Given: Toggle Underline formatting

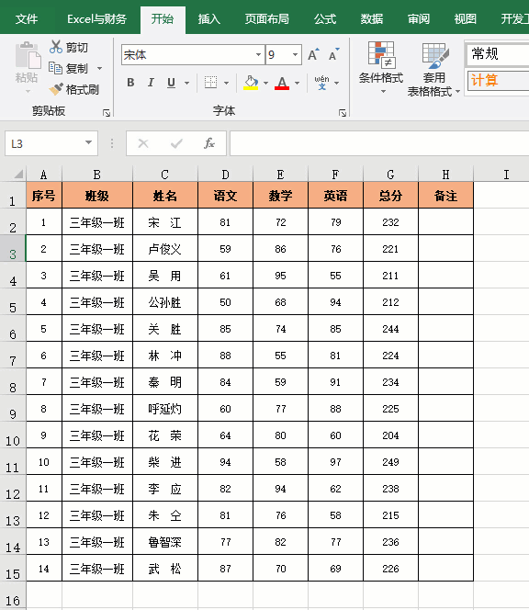Looking at the screenshot, I should pos(171,83).
